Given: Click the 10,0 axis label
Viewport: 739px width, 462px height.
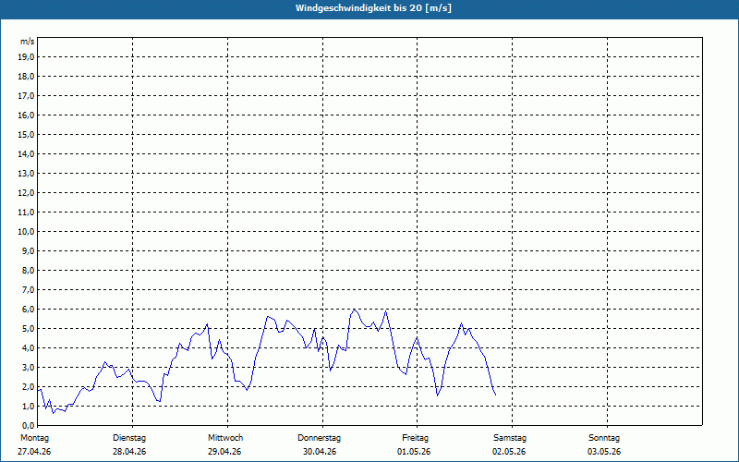Looking at the screenshot, I should (x=26, y=232).
